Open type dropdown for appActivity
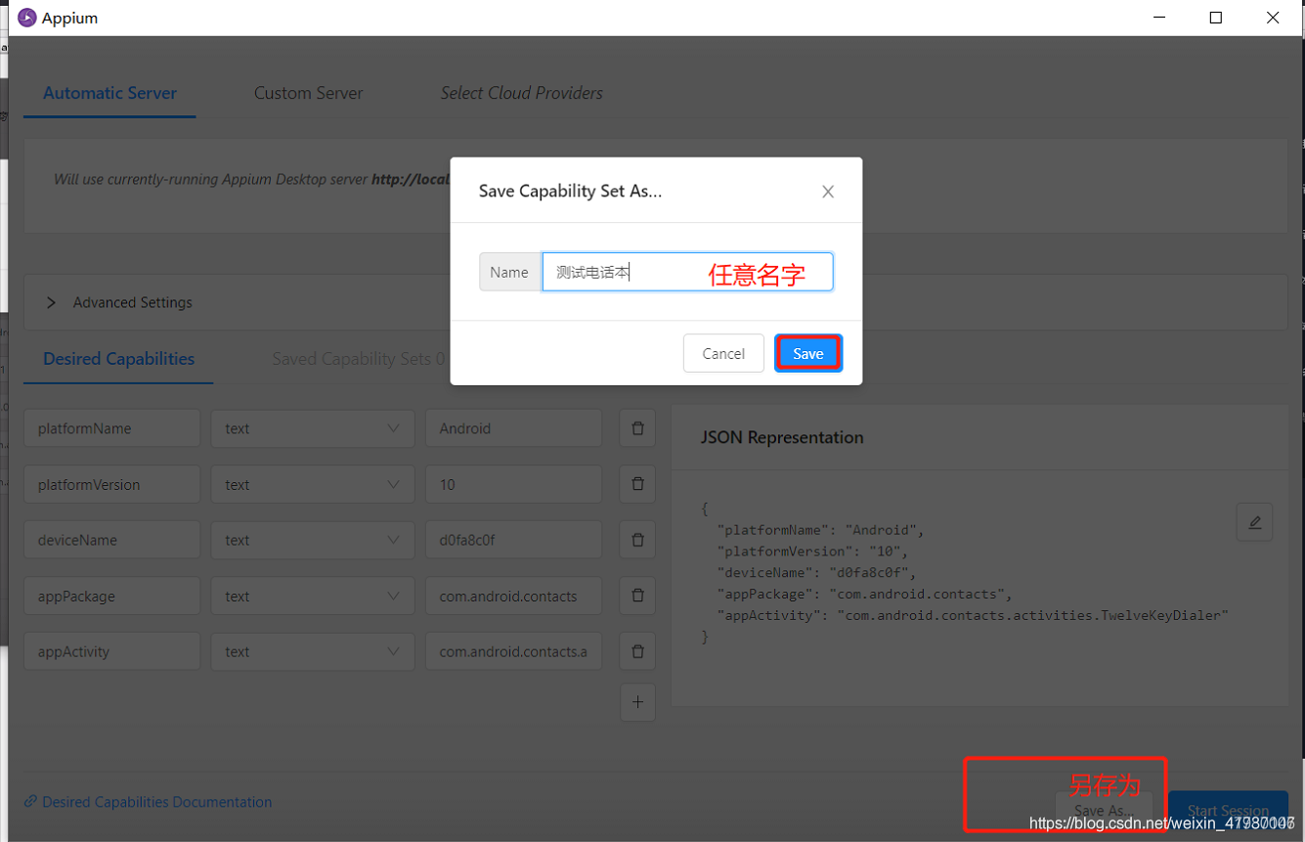Screen dimensions: 1305x842 (313, 651)
